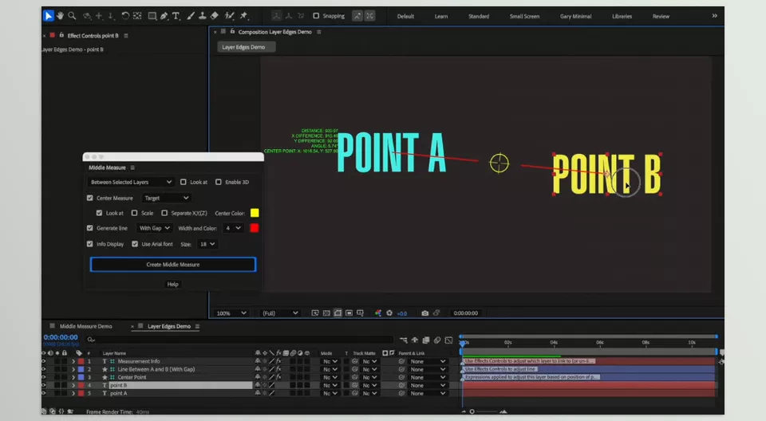
Task: Toggle the hide shy layers icon
Action: click(x=415, y=340)
